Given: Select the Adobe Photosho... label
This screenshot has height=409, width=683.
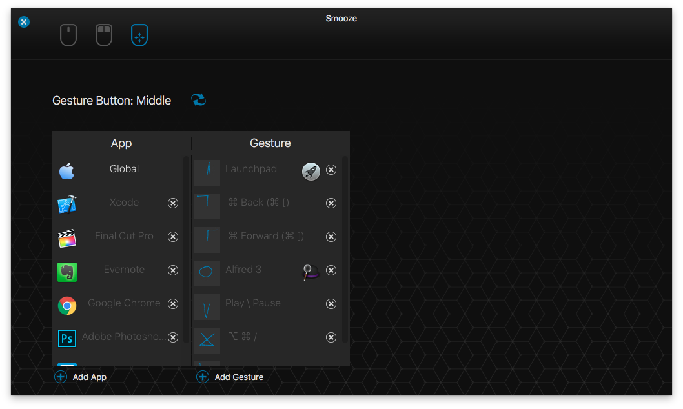Looking at the screenshot, I should [124, 337].
